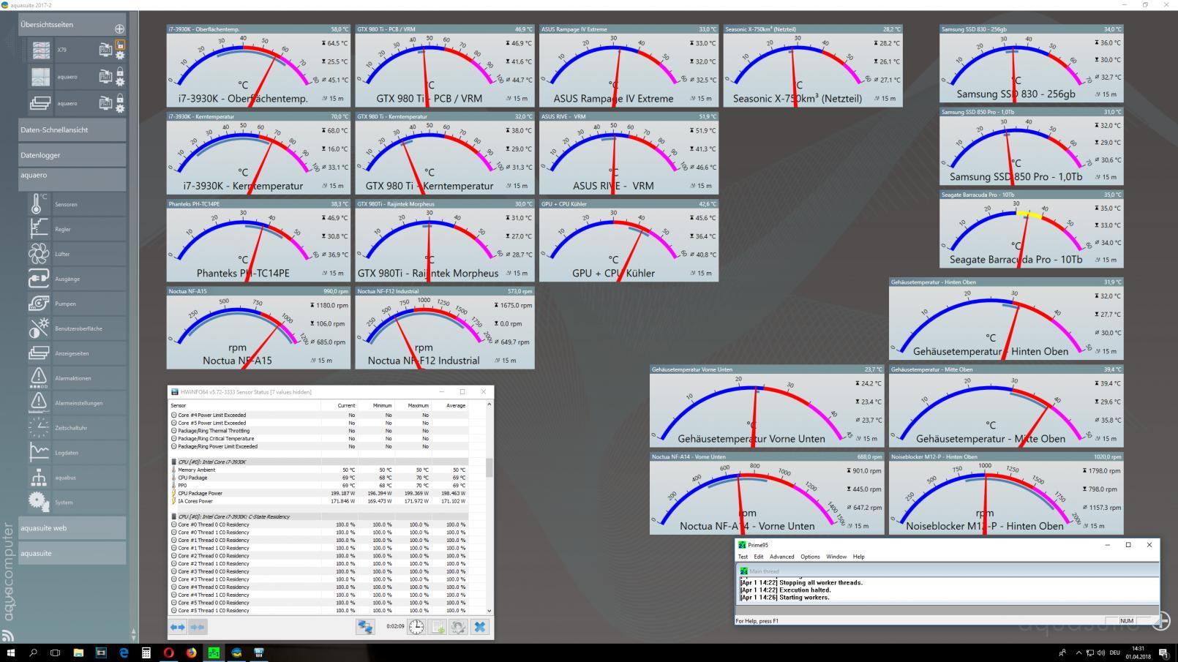This screenshot has height=662, width=1178.
Task: Click circular plus icon at bottom right
Action: click(1161, 621)
